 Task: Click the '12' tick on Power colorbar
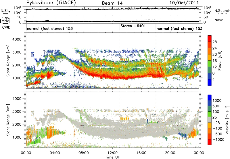click(x=214, y=67)
